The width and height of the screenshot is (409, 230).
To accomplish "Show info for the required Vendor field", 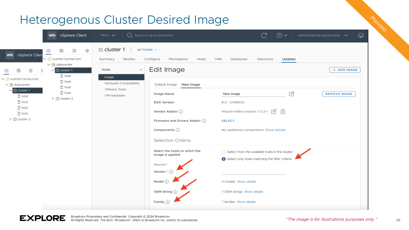I will (x=171, y=172).
